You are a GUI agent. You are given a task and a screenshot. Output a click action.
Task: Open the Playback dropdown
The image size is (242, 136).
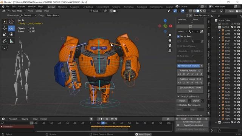[x=14, y=119]
